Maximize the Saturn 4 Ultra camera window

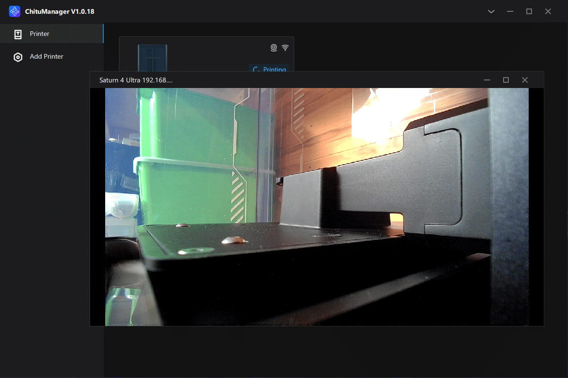pyautogui.click(x=505, y=80)
